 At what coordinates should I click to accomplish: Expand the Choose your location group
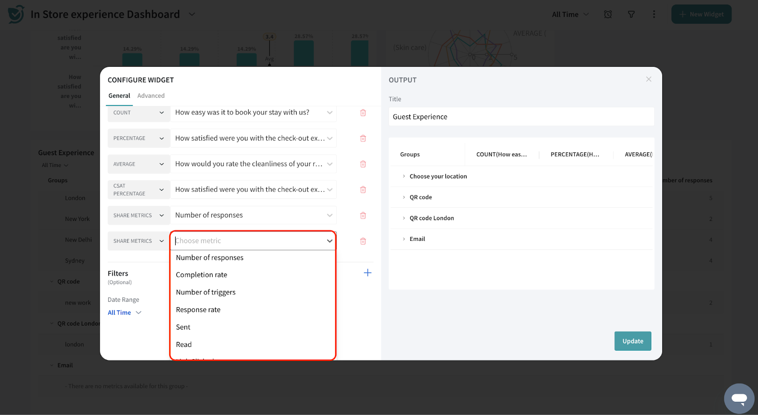[x=404, y=176]
